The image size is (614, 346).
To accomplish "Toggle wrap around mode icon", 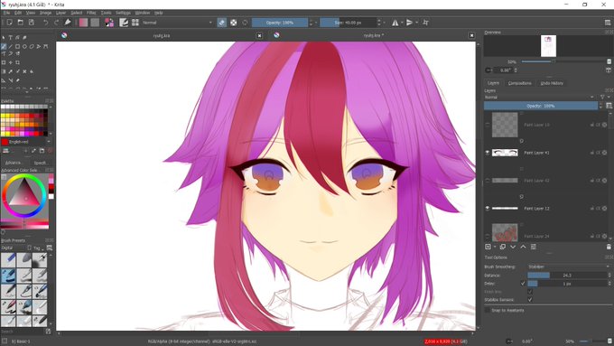I will tap(425, 23).
